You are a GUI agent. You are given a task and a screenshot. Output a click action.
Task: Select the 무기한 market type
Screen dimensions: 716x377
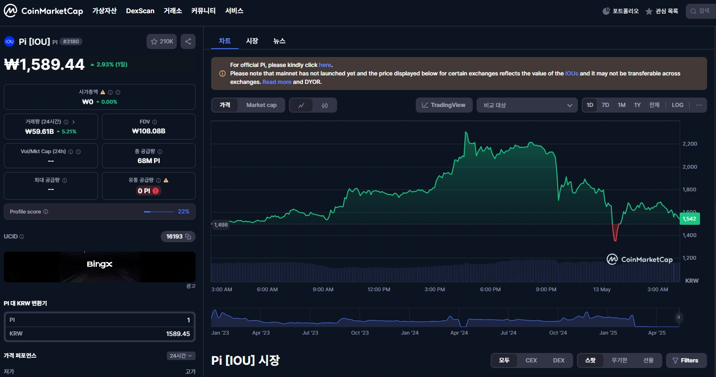[x=619, y=361]
